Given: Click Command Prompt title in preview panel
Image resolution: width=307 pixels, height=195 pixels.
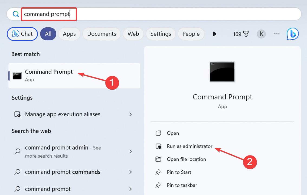Looking at the screenshot, I should coord(223,97).
